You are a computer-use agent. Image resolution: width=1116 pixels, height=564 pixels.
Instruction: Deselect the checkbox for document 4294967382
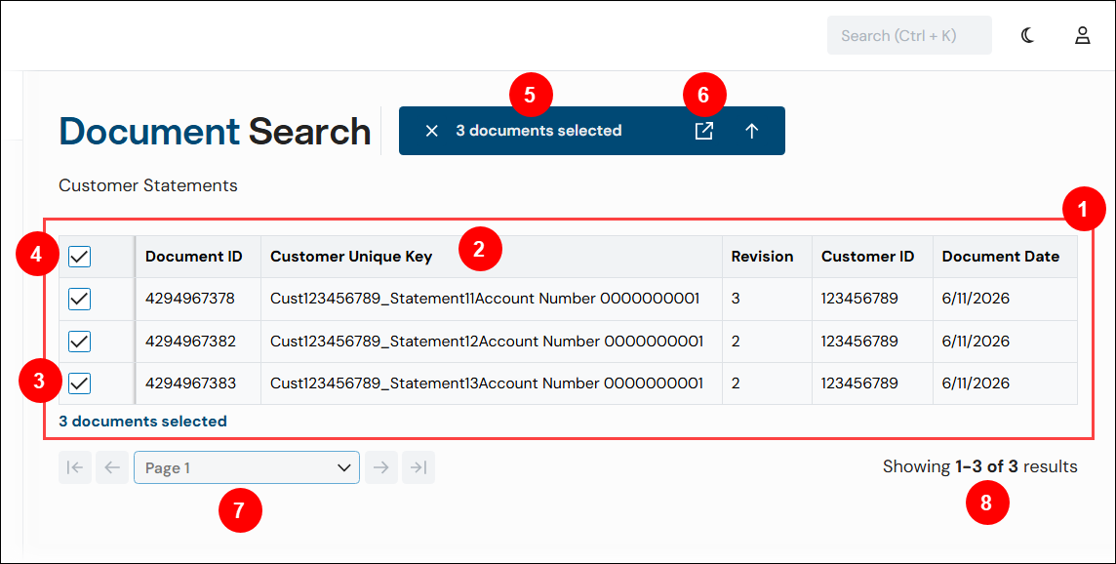click(x=79, y=342)
